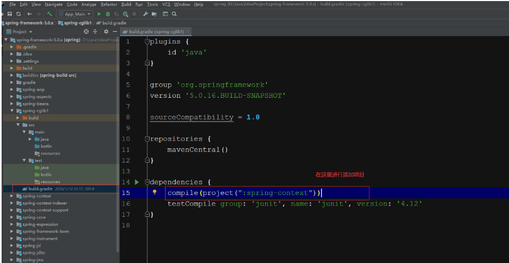Collapse the src folder under spring-cglib1
This screenshot has height=263, width=509.
(18, 125)
